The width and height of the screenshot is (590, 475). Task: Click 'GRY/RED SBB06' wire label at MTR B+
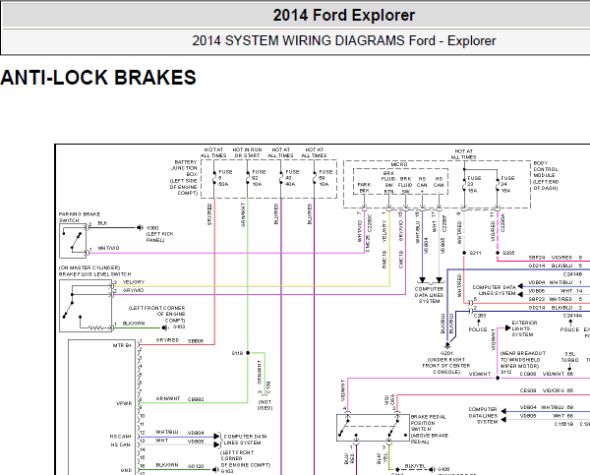180,340
